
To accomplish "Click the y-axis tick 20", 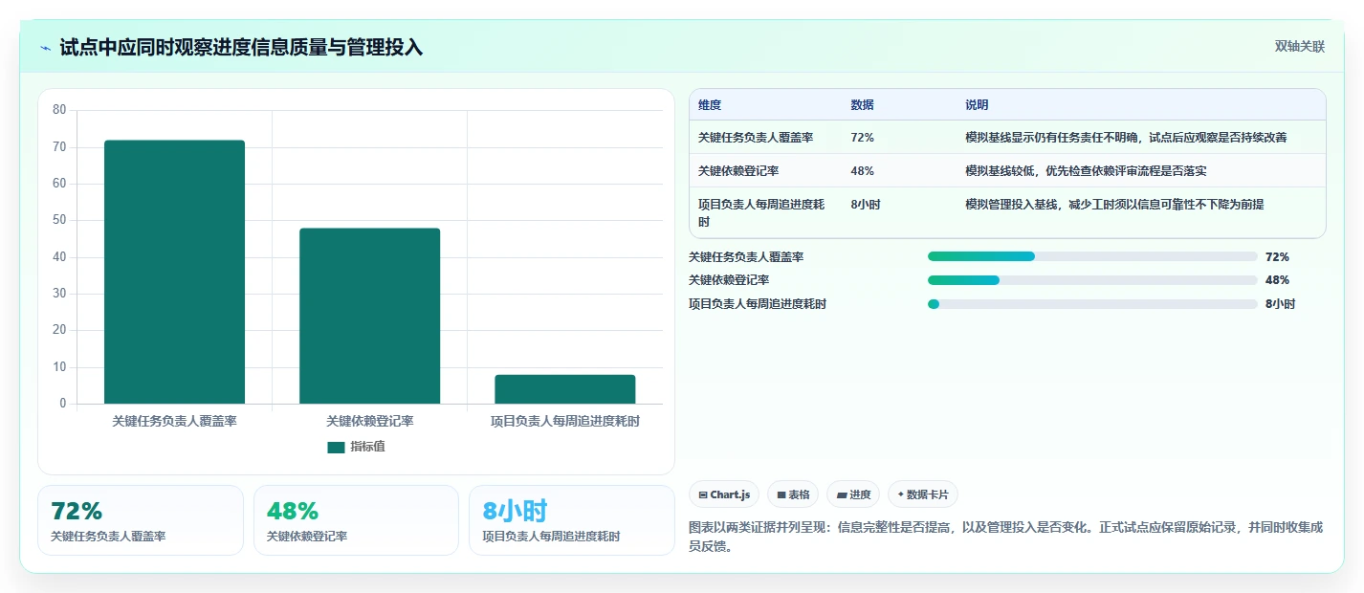I will coord(59,330).
